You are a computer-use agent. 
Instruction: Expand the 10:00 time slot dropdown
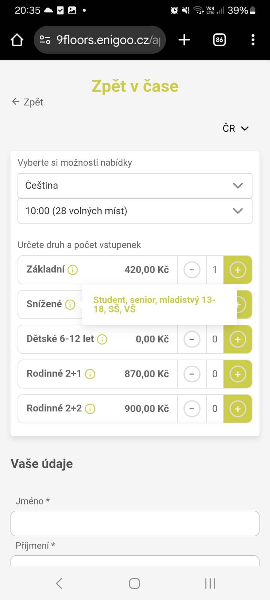tap(135, 211)
